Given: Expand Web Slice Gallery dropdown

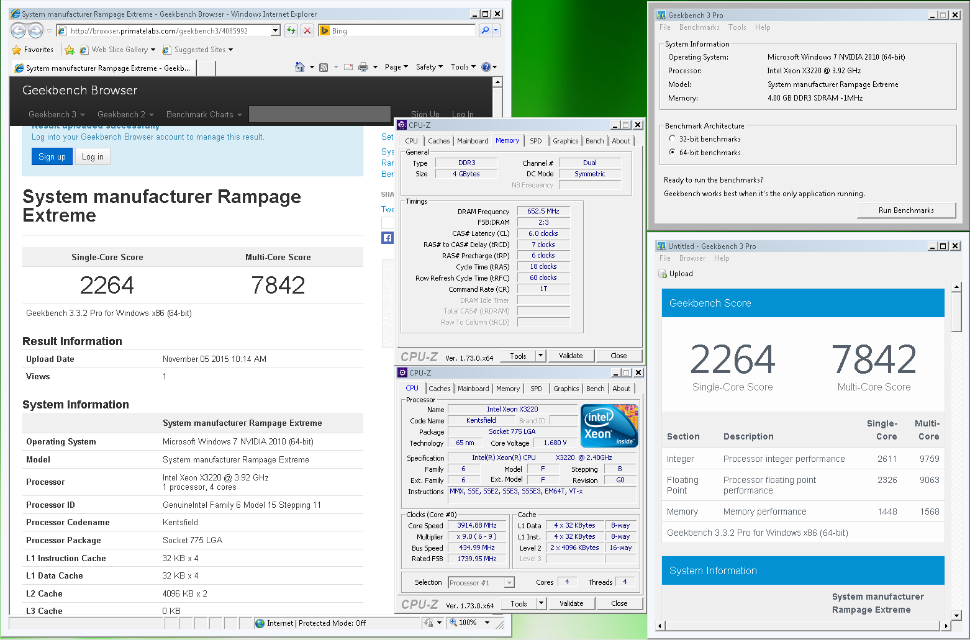Looking at the screenshot, I should [153, 50].
